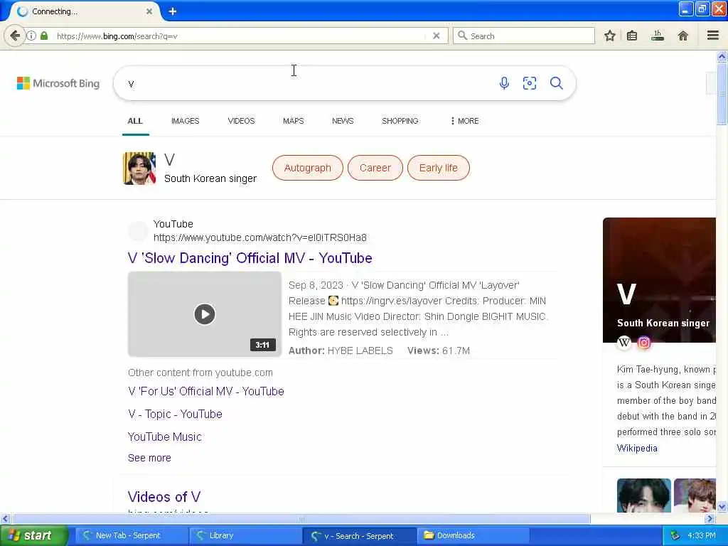Open V - Topic - YouTube link
The image size is (728, 546).
[x=175, y=414]
